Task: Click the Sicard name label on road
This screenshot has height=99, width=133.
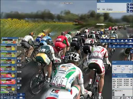Action: [127, 25]
